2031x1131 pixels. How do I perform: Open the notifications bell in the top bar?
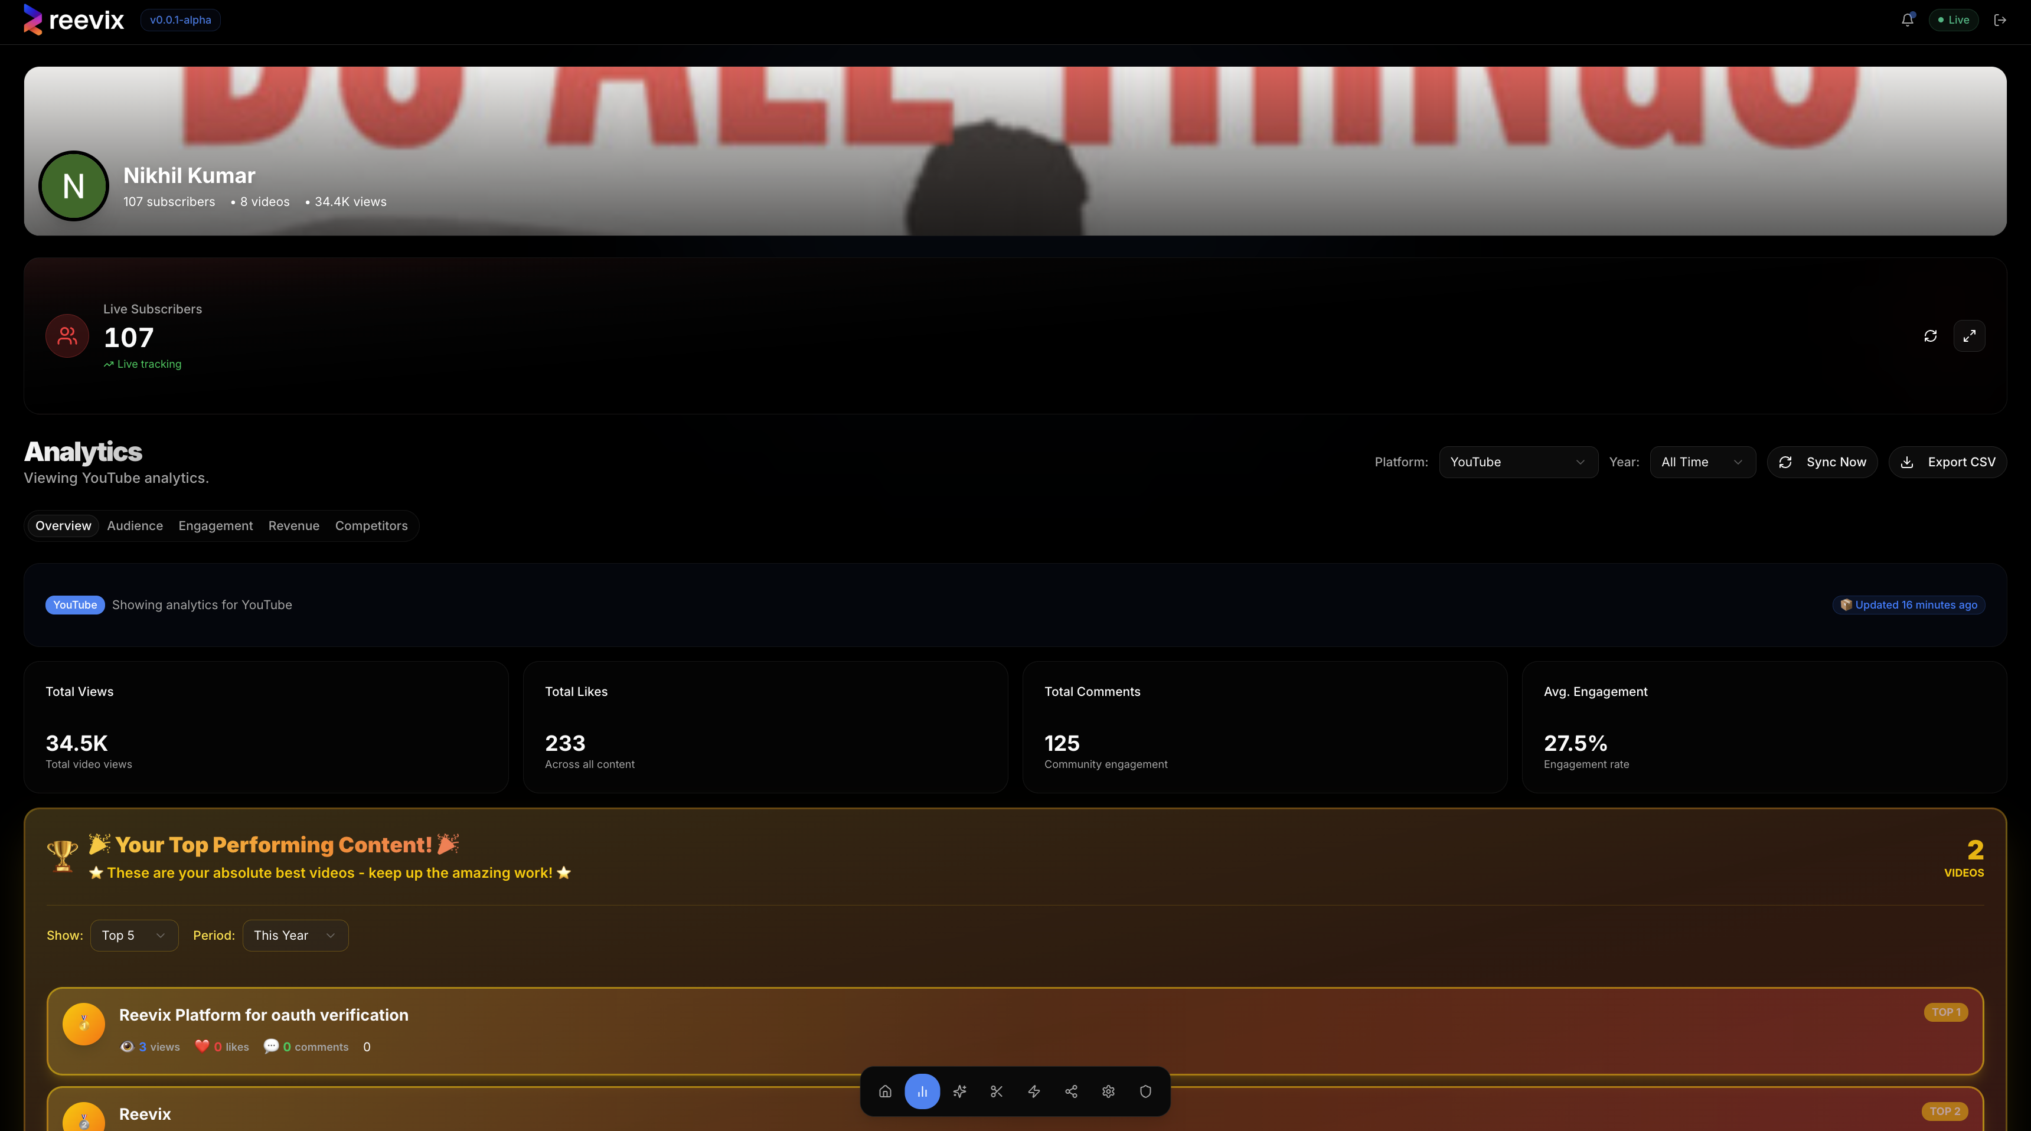tap(1906, 19)
